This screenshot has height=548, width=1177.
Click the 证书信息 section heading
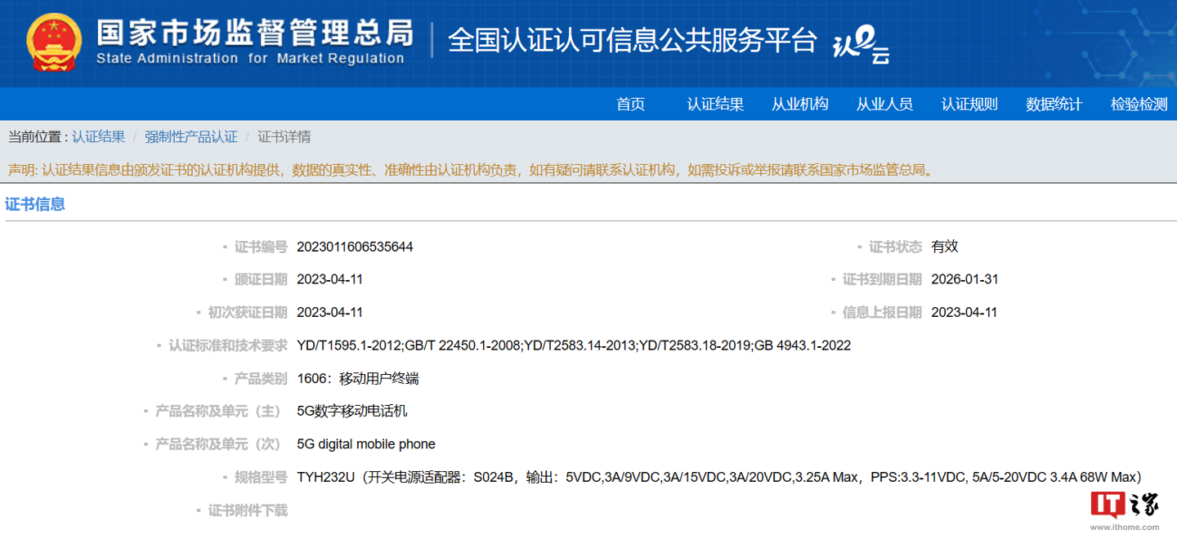coord(35,204)
